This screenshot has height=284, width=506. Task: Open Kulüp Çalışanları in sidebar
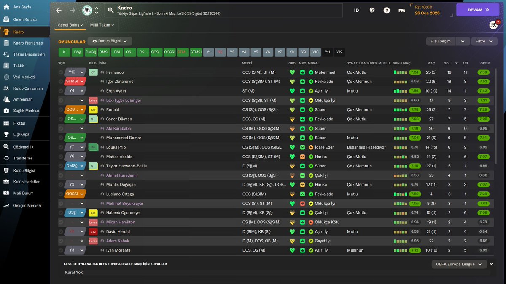(24, 88)
